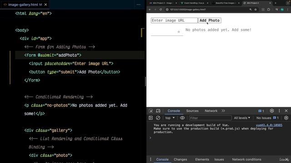Click the '<div class="photo">' code line

pos(50,155)
